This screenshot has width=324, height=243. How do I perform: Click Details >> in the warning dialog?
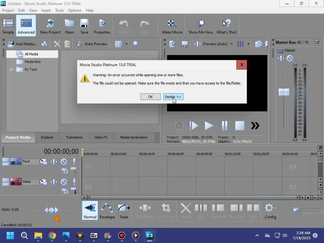173,97
